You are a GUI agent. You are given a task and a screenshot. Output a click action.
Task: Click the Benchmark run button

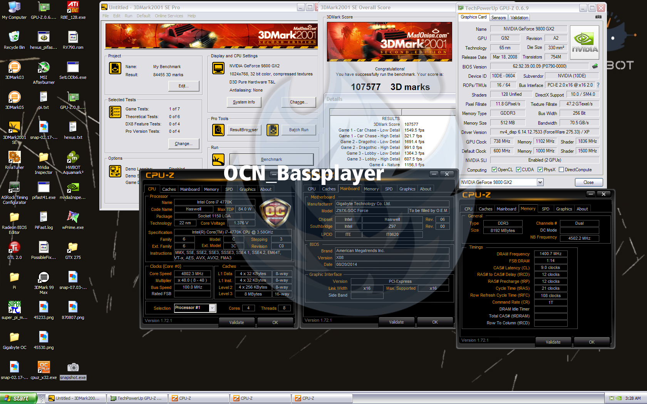tap(272, 159)
